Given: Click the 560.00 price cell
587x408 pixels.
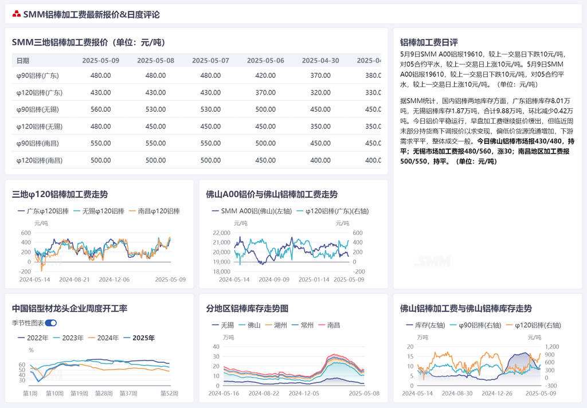Looking at the screenshot, I should (101, 109).
